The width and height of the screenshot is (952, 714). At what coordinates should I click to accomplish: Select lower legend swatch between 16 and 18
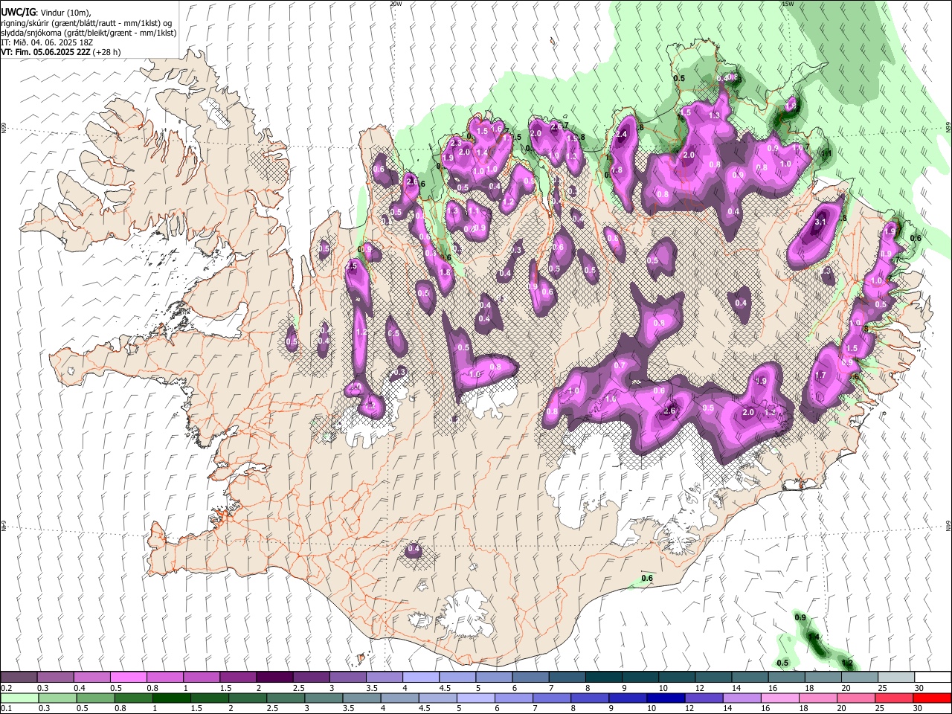[x=781, y=698]
